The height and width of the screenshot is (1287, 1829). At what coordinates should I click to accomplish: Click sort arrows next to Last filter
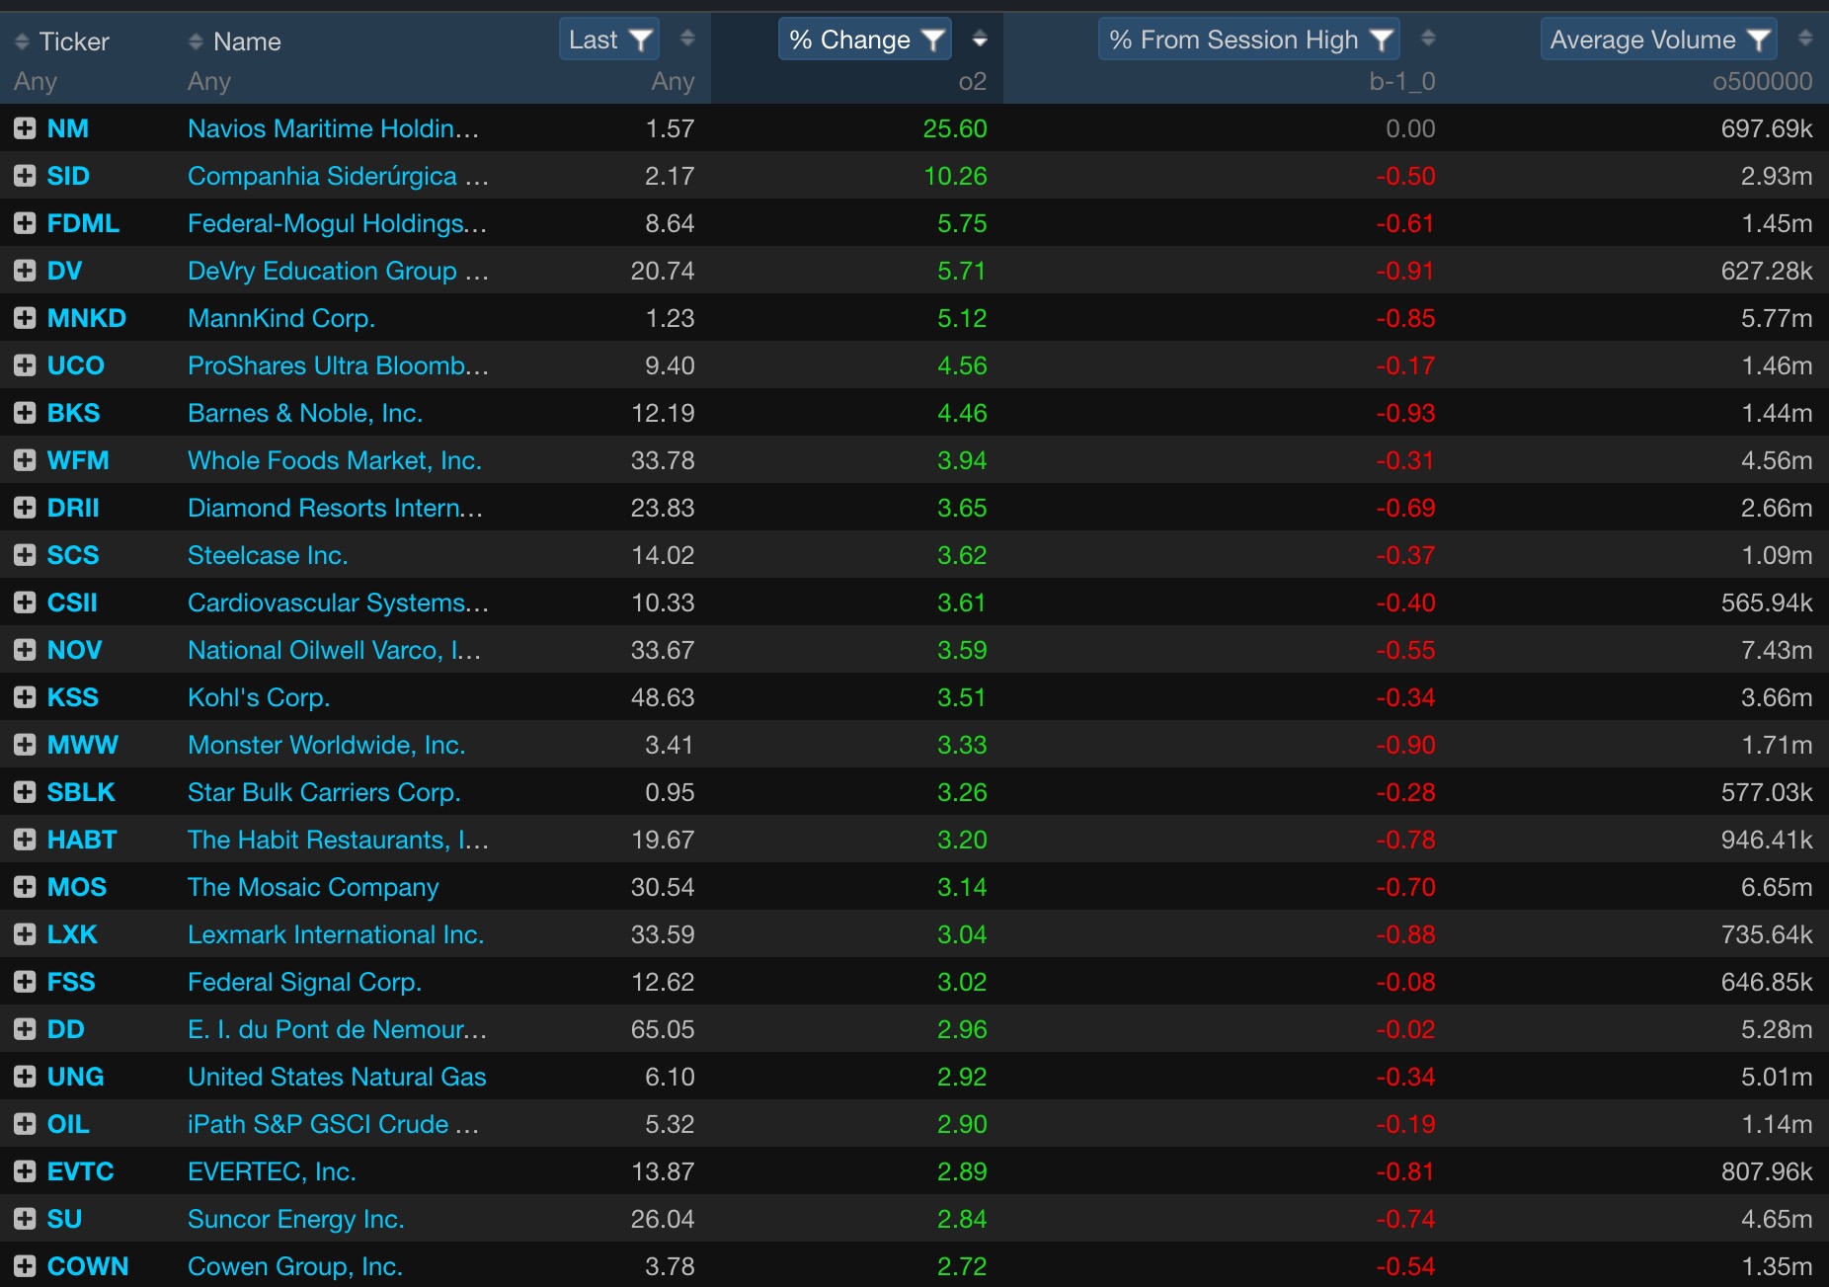coord(687,39)
